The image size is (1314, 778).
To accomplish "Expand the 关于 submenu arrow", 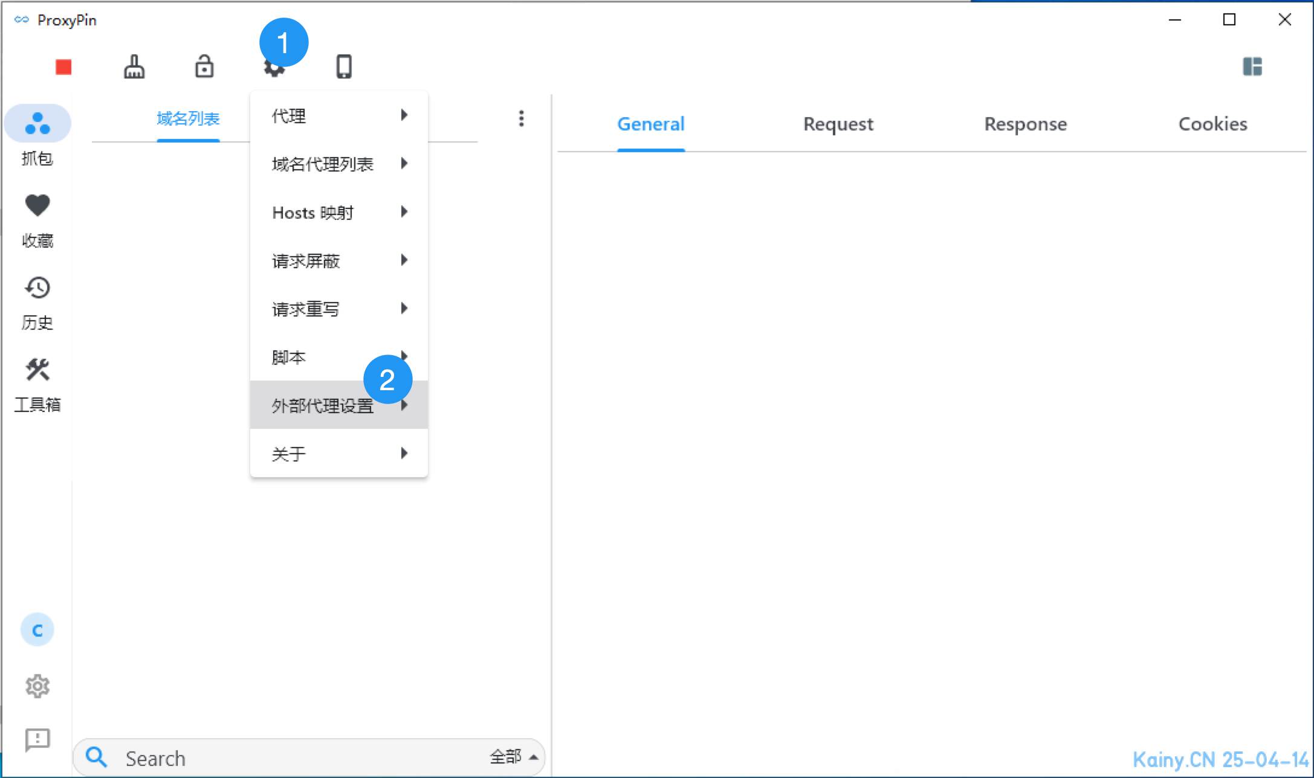I will tap(404, 454).
